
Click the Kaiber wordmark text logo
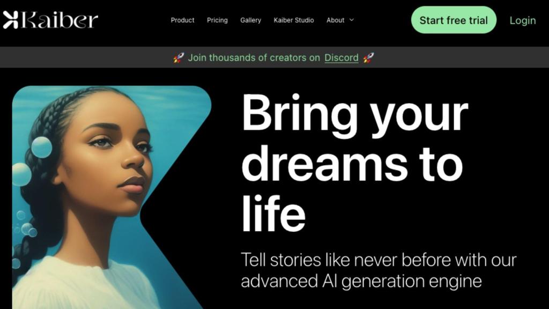[60, 20]
